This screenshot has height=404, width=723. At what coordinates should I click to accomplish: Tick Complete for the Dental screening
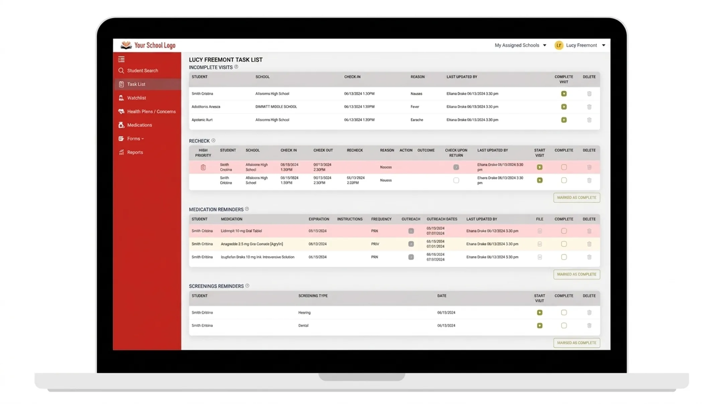(564, 326)
